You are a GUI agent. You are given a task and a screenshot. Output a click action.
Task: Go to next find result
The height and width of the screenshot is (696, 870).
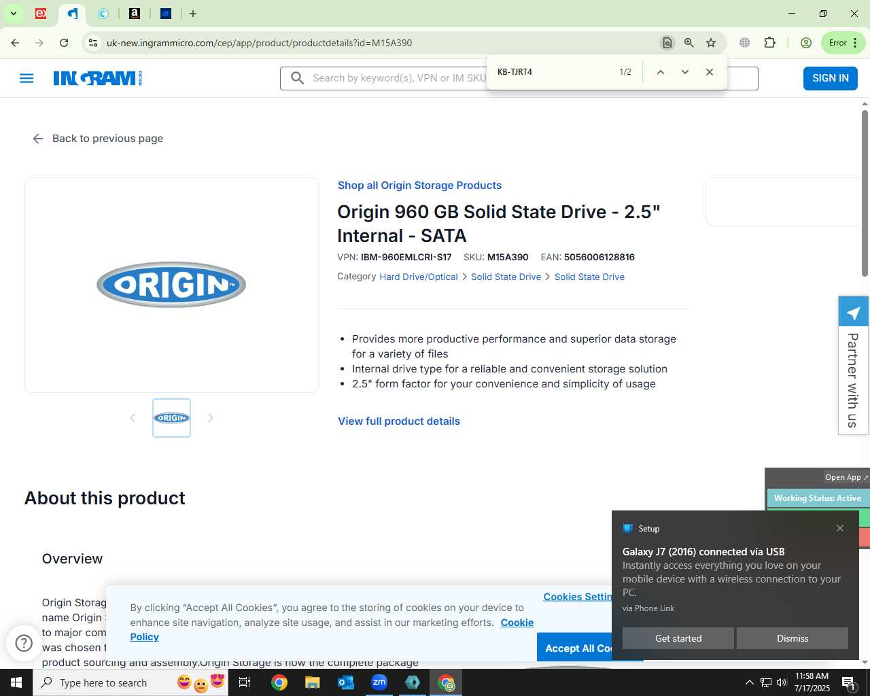coord(685,72)
